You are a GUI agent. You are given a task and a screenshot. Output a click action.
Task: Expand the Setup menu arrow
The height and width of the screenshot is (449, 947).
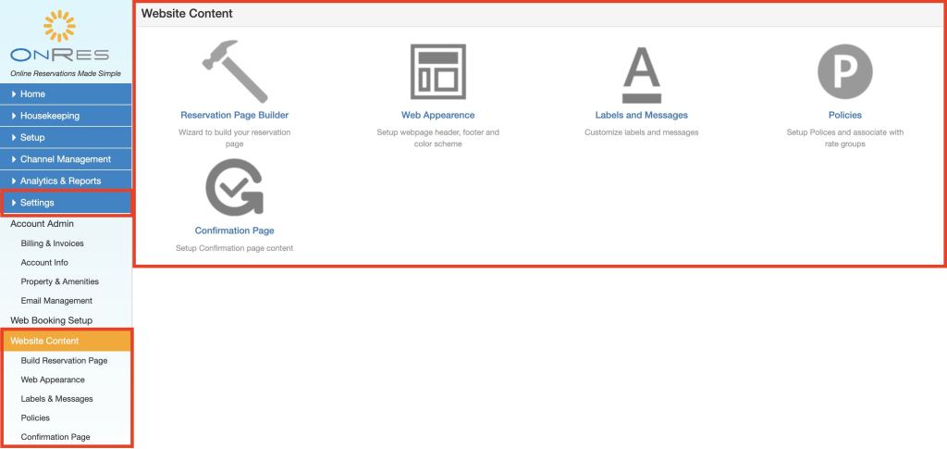(x=14, y=138)
